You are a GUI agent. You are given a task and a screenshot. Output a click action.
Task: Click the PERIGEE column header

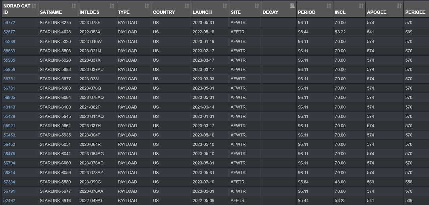[416, 9]
